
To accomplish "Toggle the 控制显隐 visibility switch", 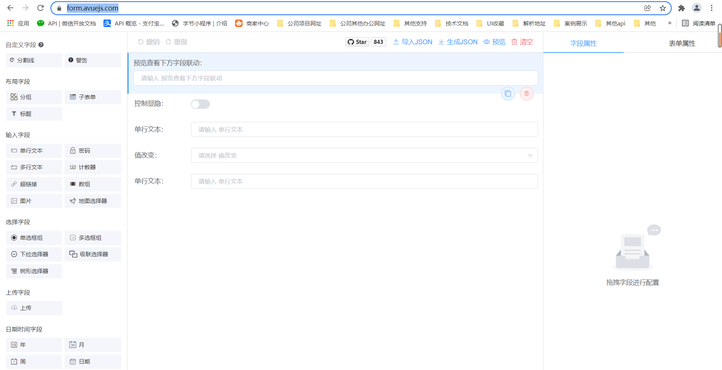I will tap(200, 104).
